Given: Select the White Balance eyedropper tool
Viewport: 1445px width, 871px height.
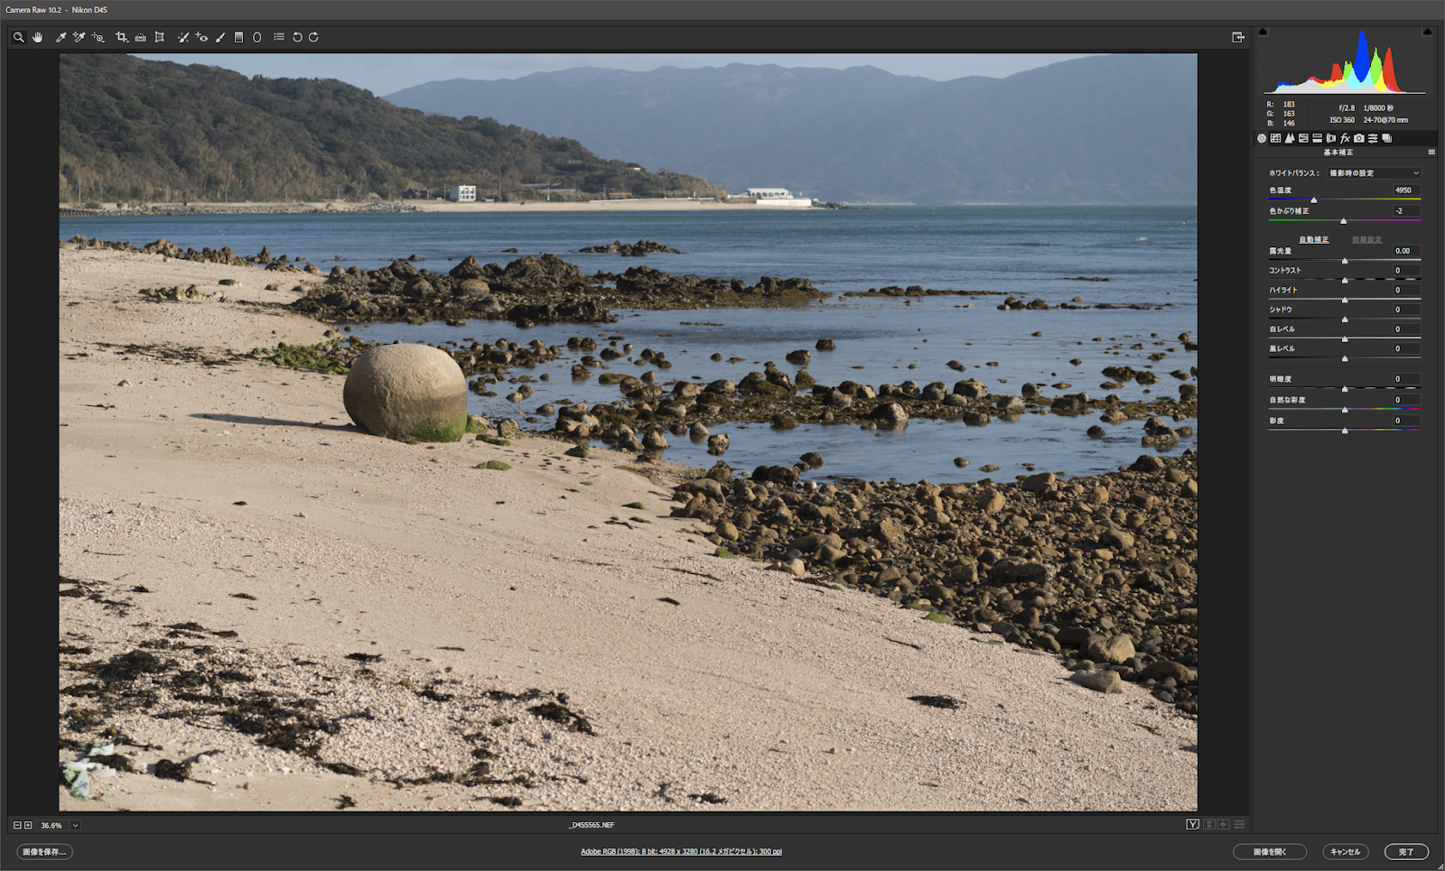Looking at the screenshot, I should (x=61, y=37).
